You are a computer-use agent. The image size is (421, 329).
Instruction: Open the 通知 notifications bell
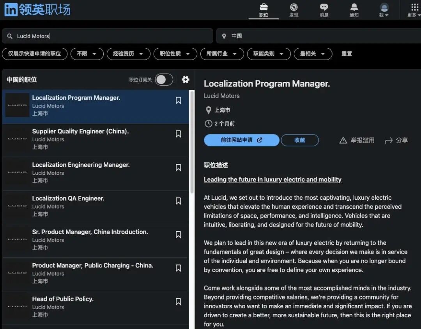coord(354,11)
